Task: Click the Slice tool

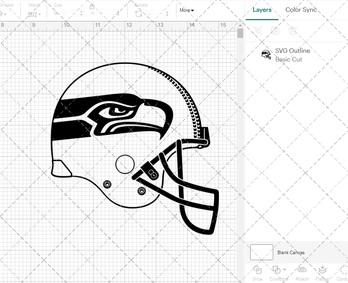Action: pyautogui.click(x=257, y=274)
